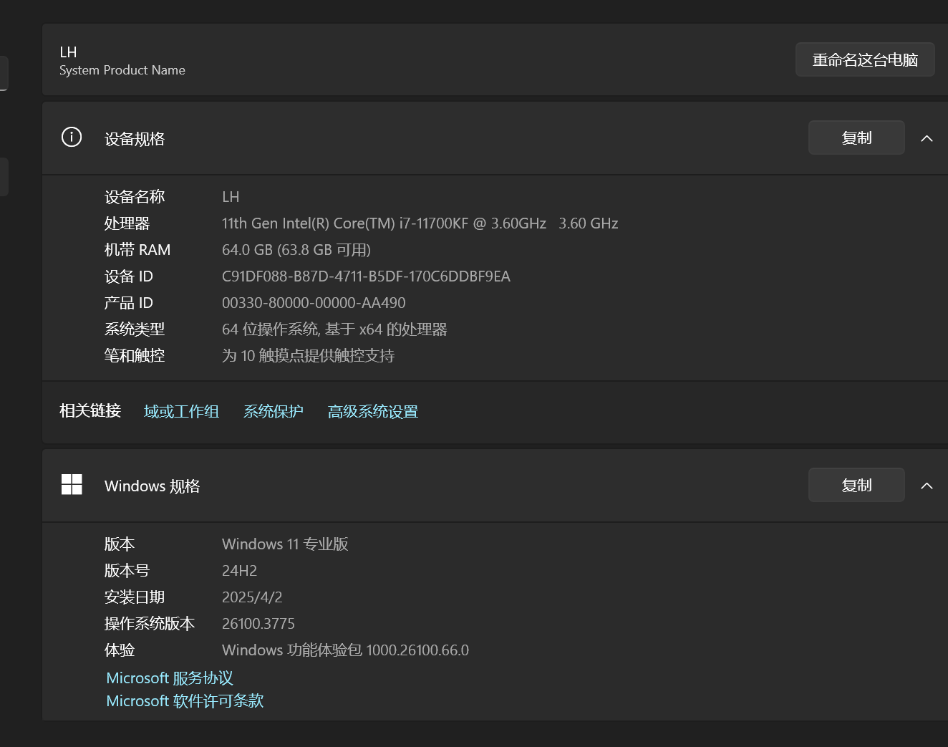
Task: Click the 版本号 label
Action: click(x=127, y=571)
